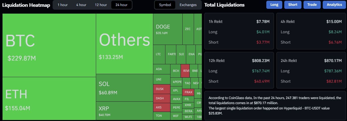Click the SOL $60.89M tile
The height and width of the screenshot is (121, 347).
click(124, 87)
